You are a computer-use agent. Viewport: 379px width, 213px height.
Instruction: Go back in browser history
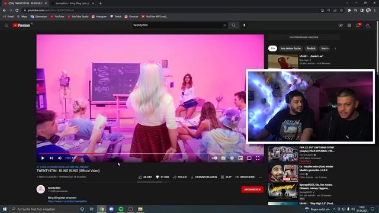[4, 11]
